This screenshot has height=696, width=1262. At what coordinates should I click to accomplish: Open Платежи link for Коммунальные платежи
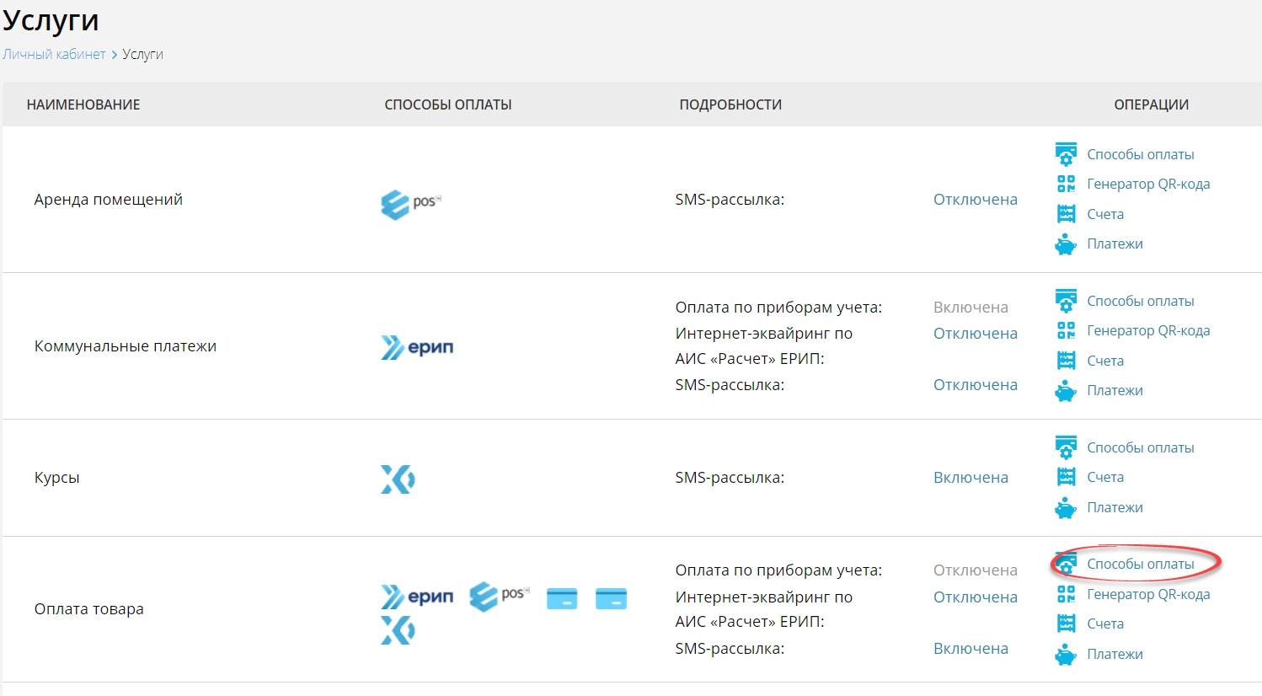pos(1115,390)
